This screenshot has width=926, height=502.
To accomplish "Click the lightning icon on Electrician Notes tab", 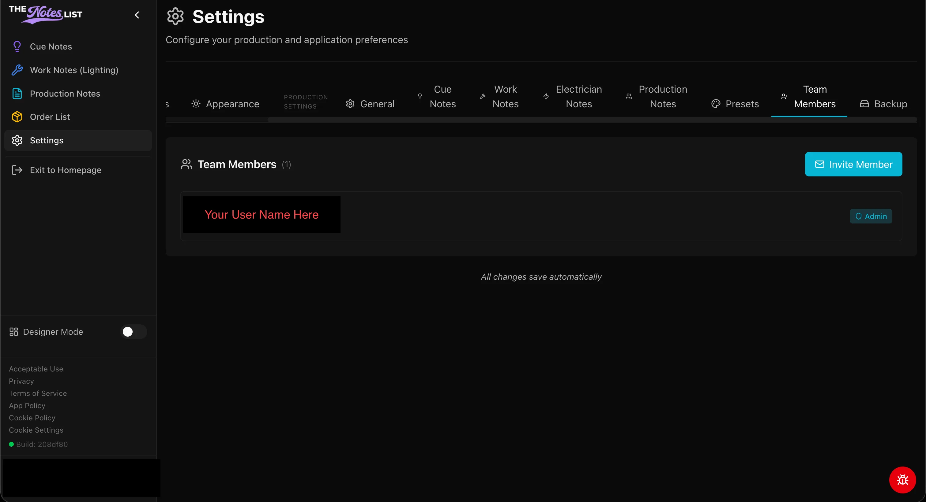I will [x=546, y=97].
